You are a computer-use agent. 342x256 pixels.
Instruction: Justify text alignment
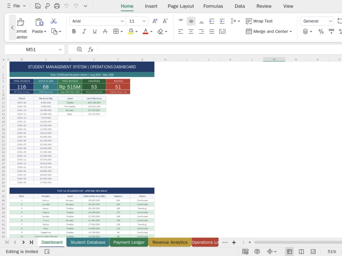click(212, 31)
